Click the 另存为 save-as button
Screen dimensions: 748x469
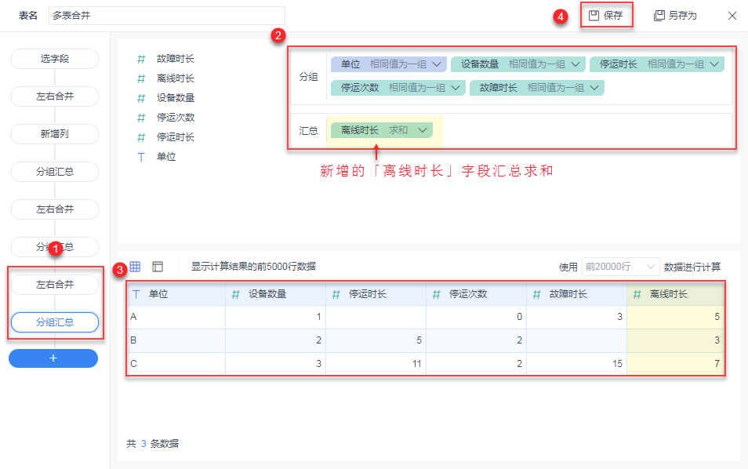(674, 16)
